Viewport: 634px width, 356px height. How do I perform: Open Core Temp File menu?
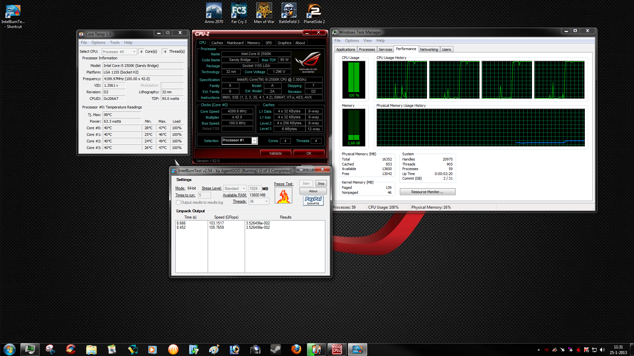click(x=84, y=43)
